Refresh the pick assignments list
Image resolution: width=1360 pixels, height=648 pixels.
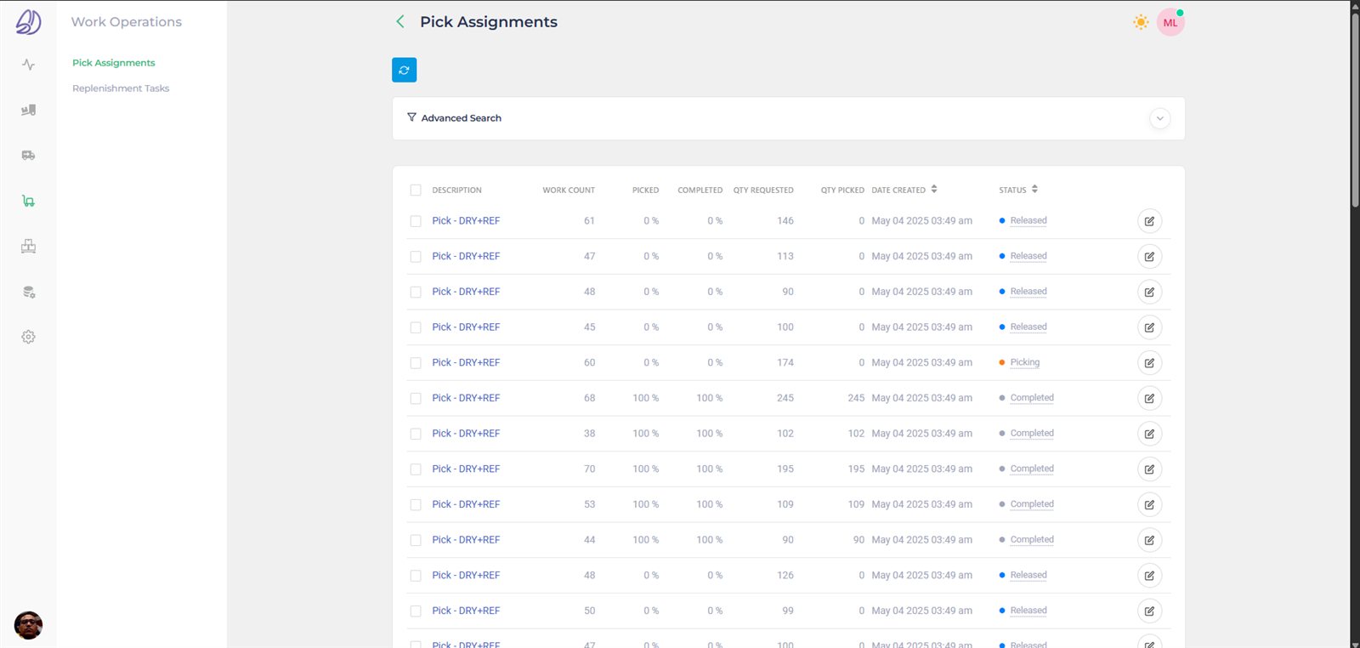[x=404, y=70]
